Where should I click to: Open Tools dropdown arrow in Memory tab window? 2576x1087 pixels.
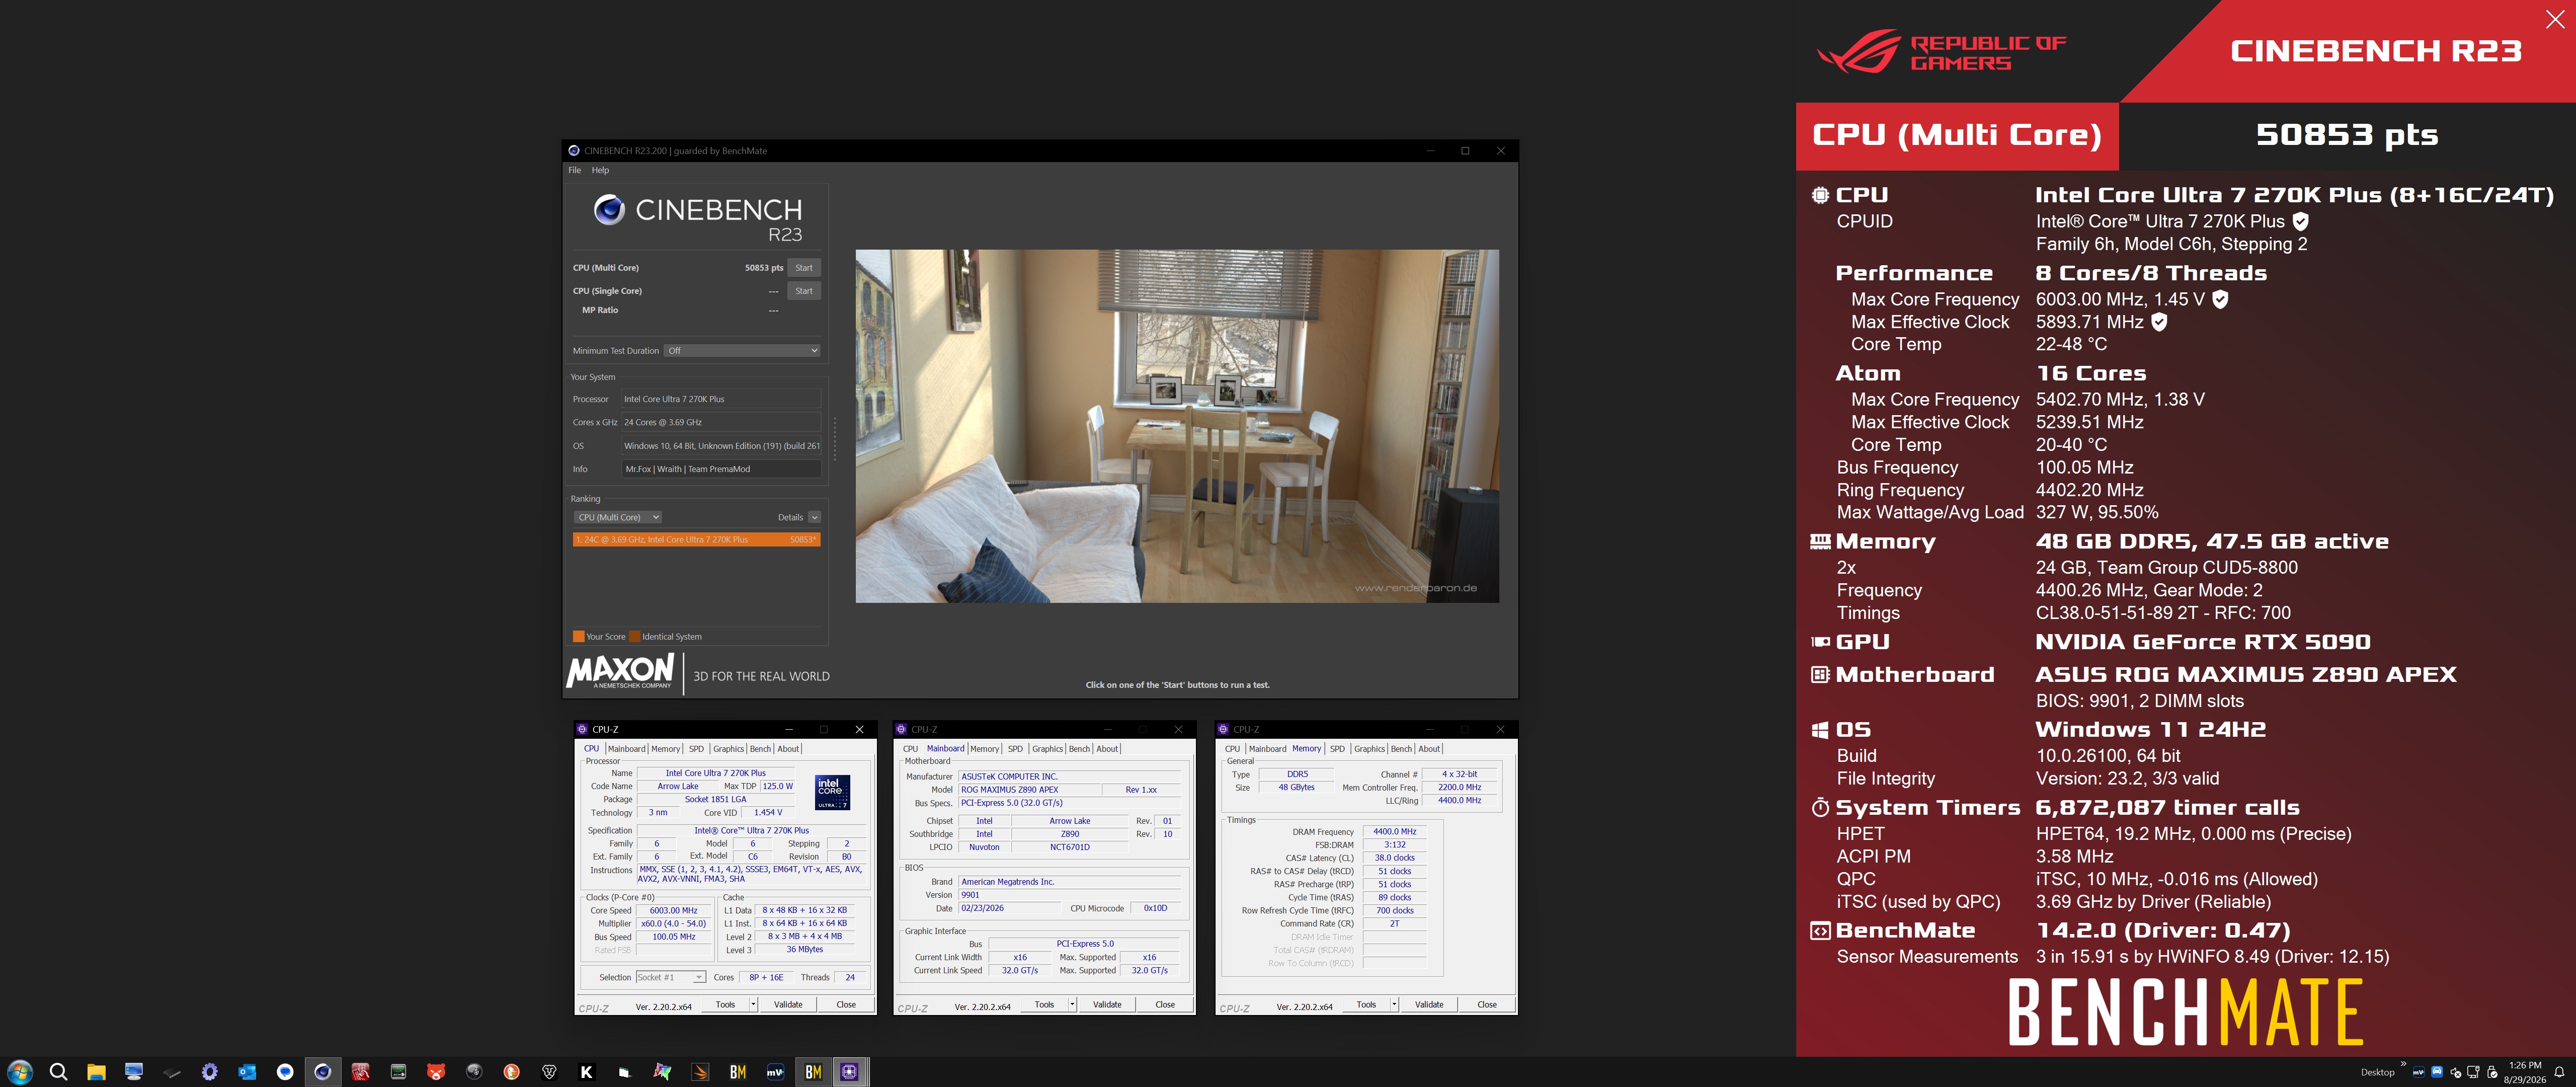coord(1394,1005)
